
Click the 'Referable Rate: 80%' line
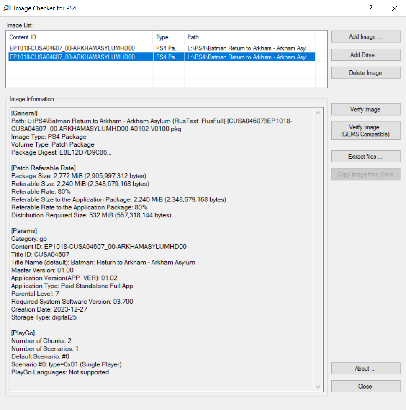[x=41, y=191]
